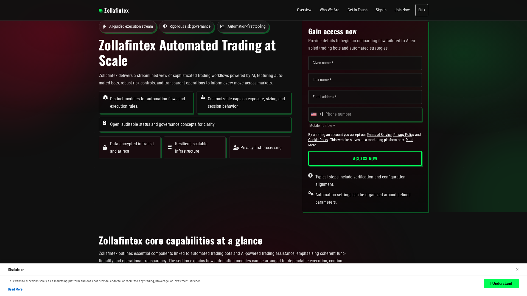Screen dimensions: 527x296
Task: Focus the Given name input field
Action: (x=365, y=63)
